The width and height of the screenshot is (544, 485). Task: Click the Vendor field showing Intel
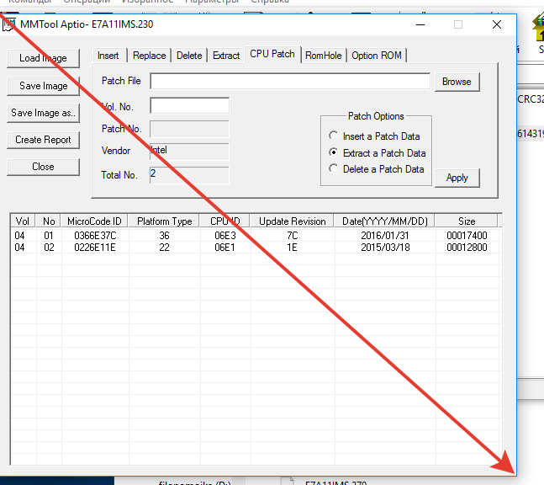tap(189, 152)
